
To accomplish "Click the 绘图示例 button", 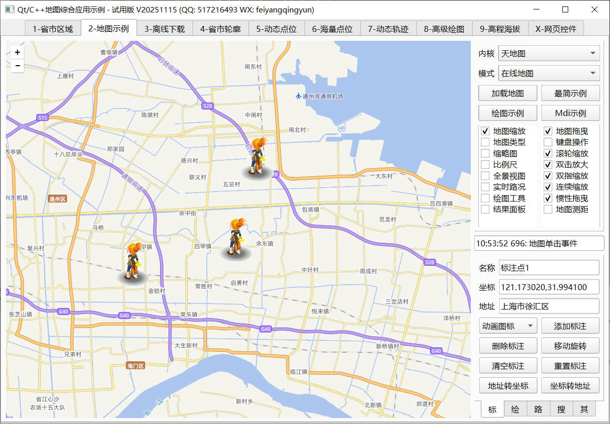I will [508, 113].
